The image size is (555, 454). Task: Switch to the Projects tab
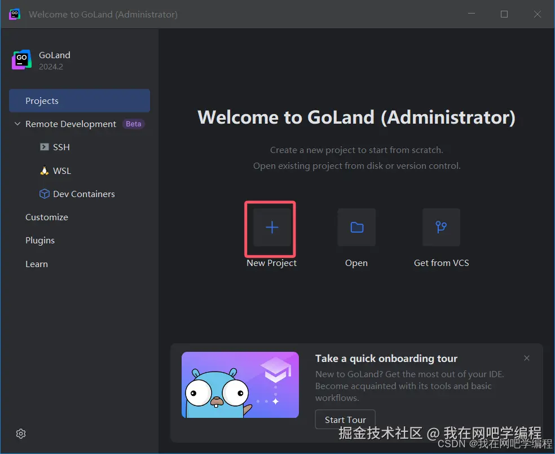pos(42,101)
